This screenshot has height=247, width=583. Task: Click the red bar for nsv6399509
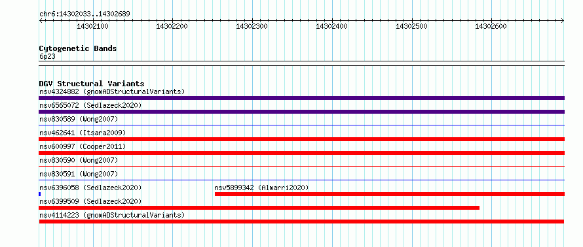[x=259, y=208]
